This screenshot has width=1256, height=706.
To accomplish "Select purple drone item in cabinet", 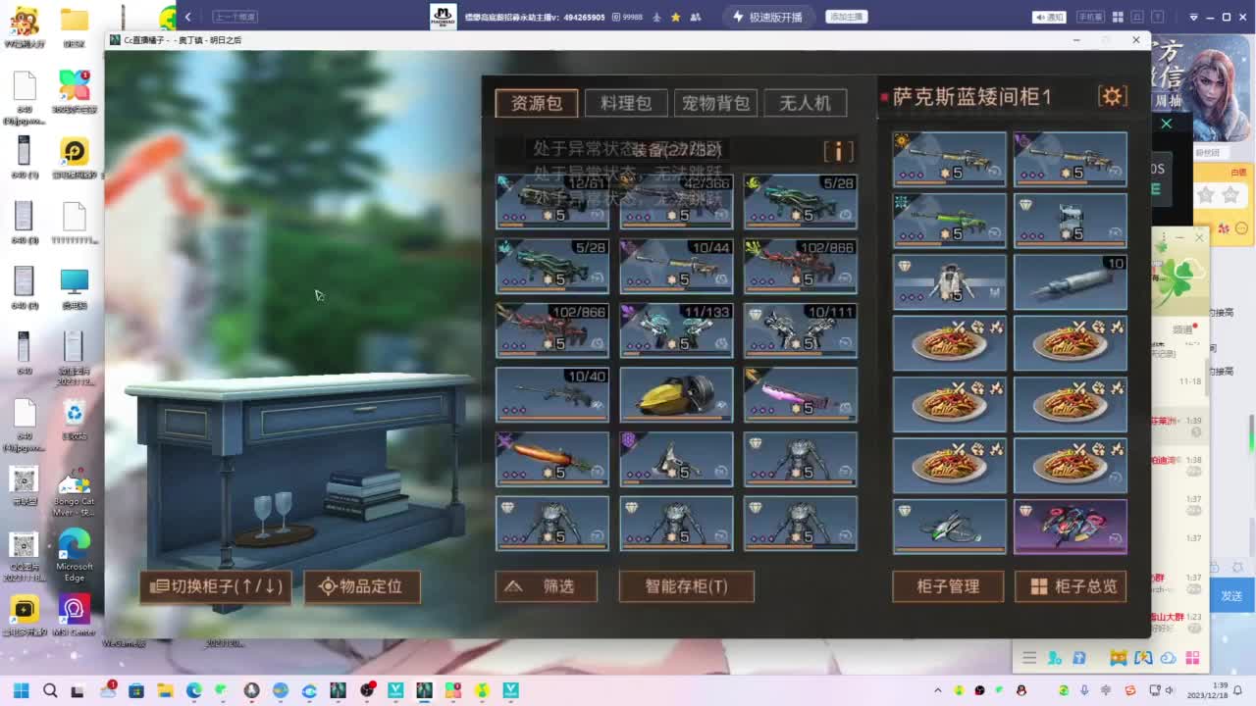I will pos(1071,527).
